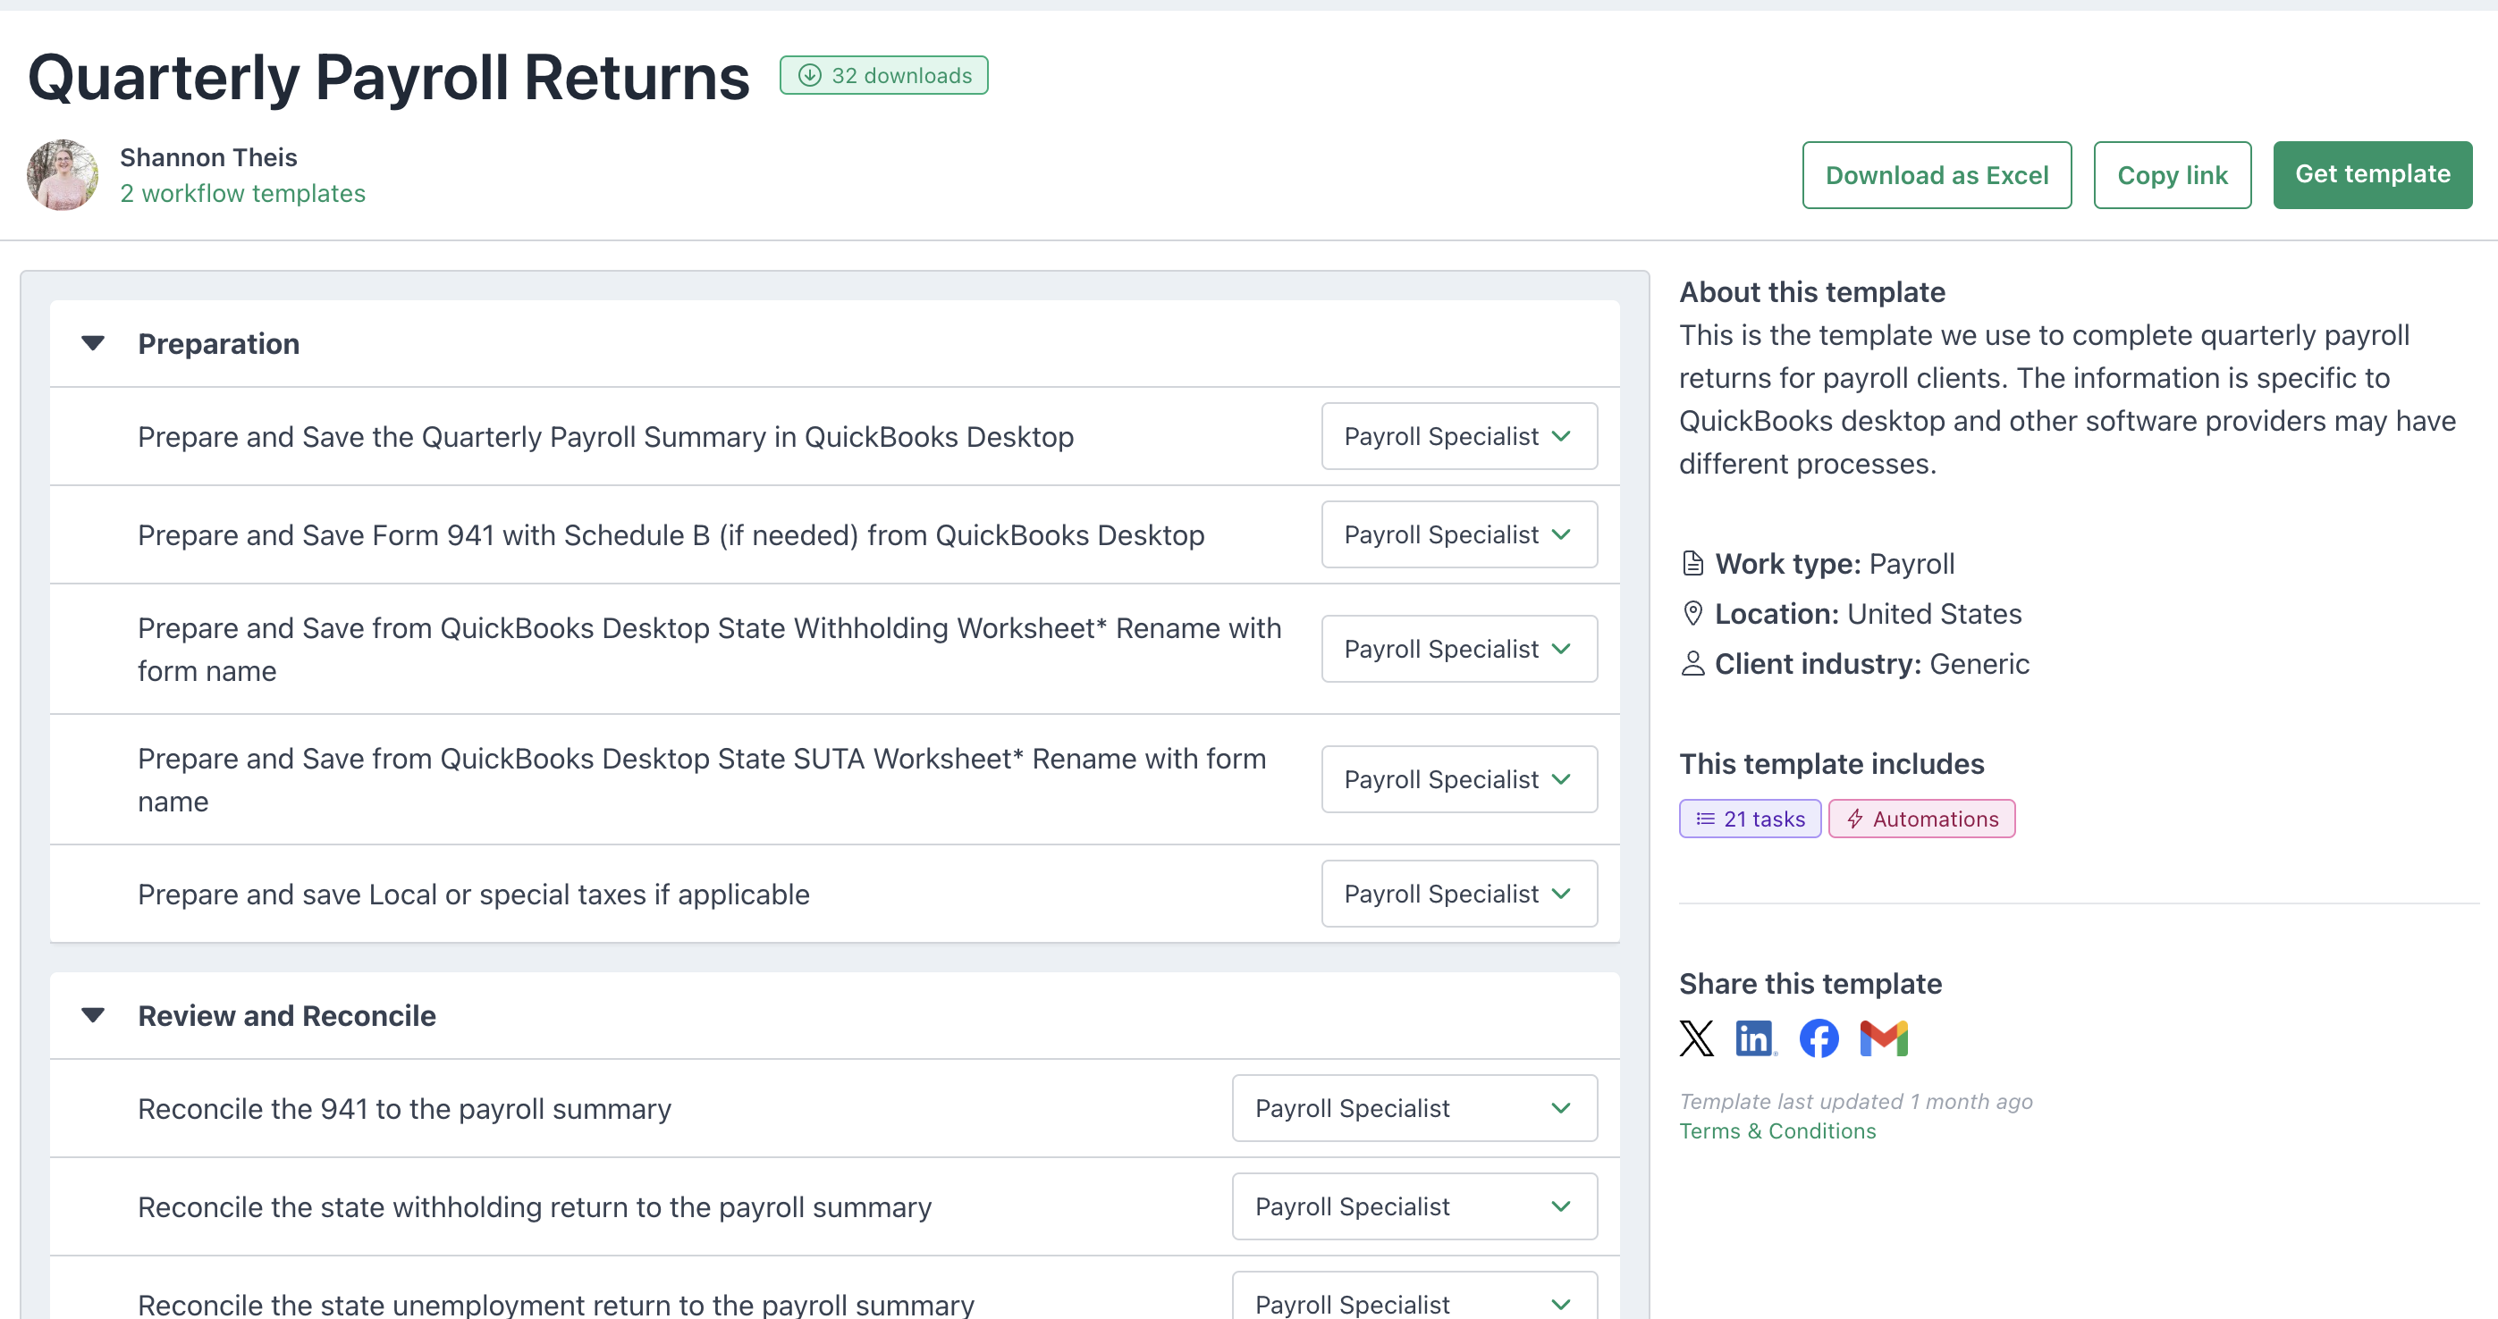This screenshot has width=2498, height=1319.
Task: Share template via Facebook icon
Action: 1819,1038
